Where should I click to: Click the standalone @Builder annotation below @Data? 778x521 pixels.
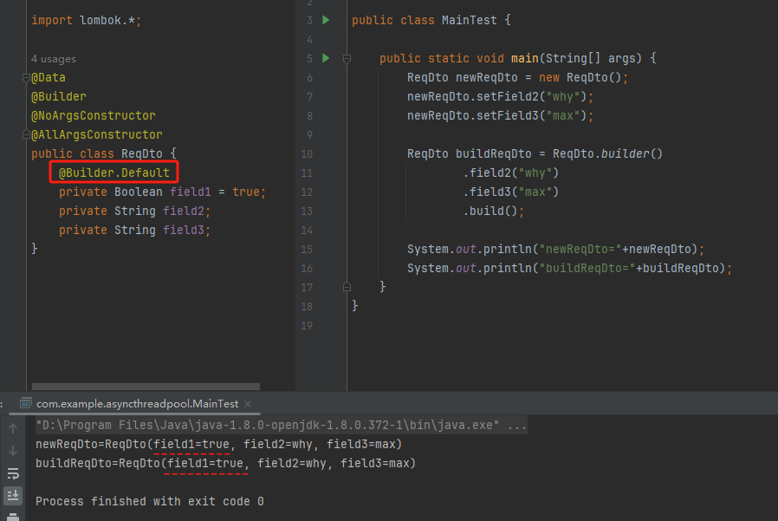pos(59,96)
